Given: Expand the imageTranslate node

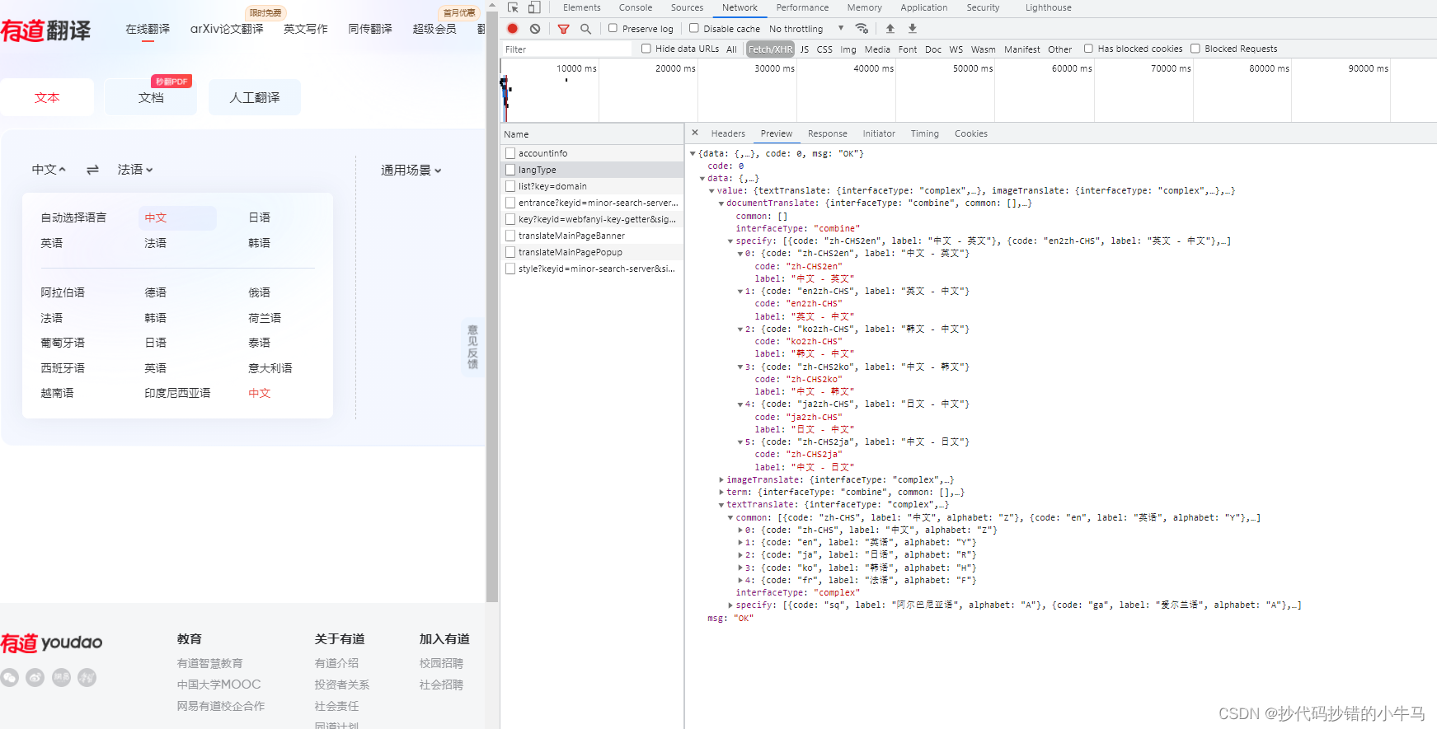Looking at the screenshot, I should click(x=721, y=480).
